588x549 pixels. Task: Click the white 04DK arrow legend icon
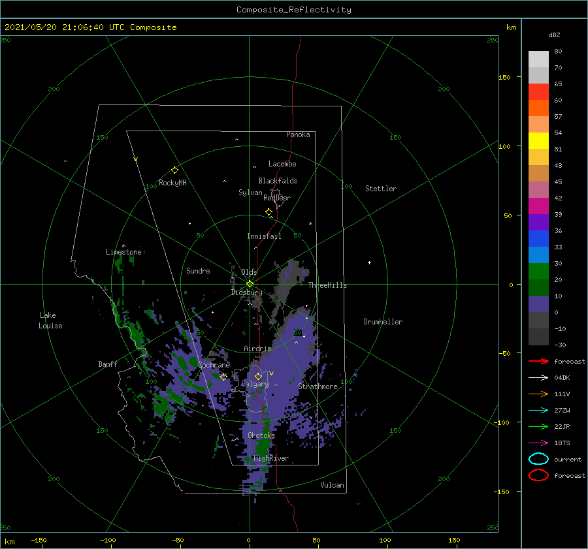pyautogui.click(x=538, y=377)
